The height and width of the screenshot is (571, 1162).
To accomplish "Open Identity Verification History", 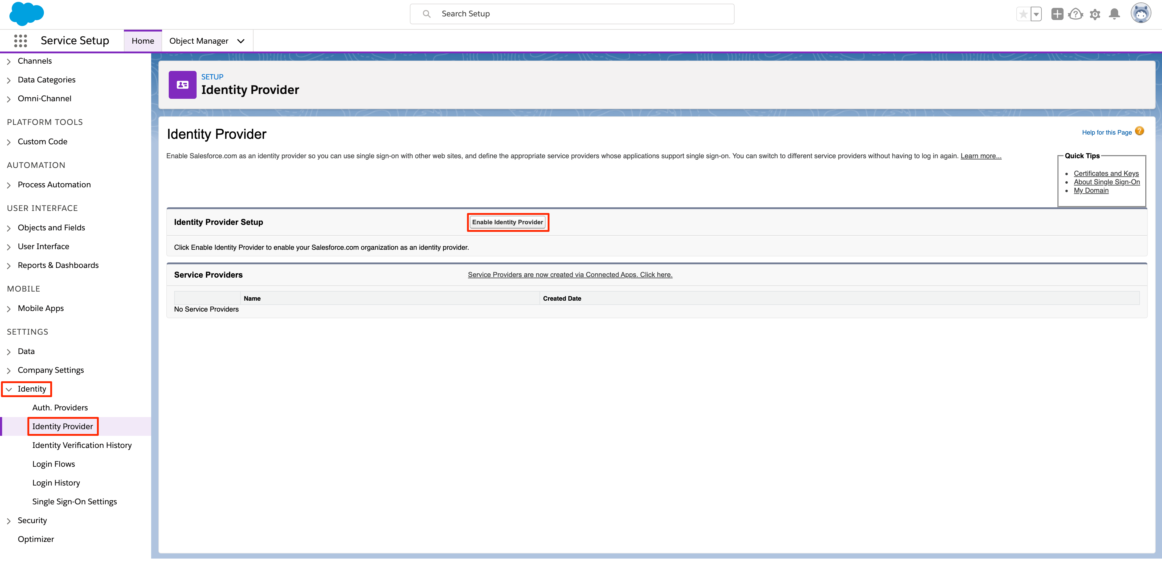I will 82,446.
